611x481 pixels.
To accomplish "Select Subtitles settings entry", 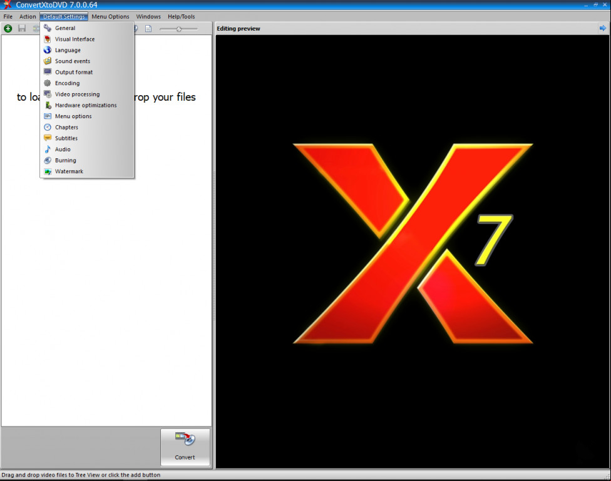I will [87, 138].
